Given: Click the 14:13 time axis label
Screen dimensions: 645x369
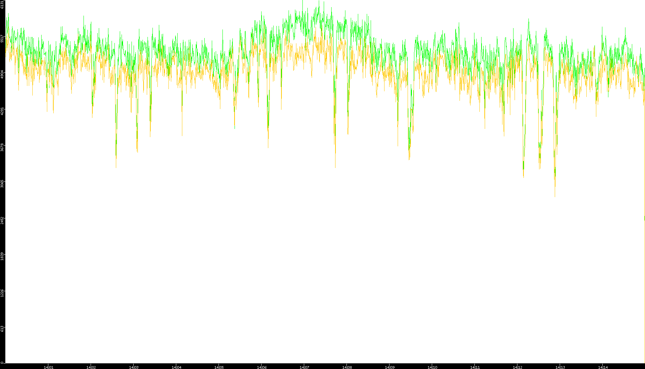Looking at the screenshot, I should point(560,367).
